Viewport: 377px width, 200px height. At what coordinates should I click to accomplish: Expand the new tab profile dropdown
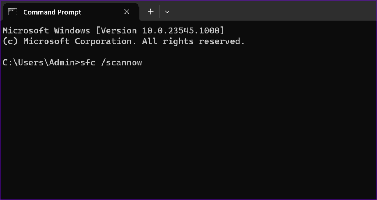click(167, 12)
